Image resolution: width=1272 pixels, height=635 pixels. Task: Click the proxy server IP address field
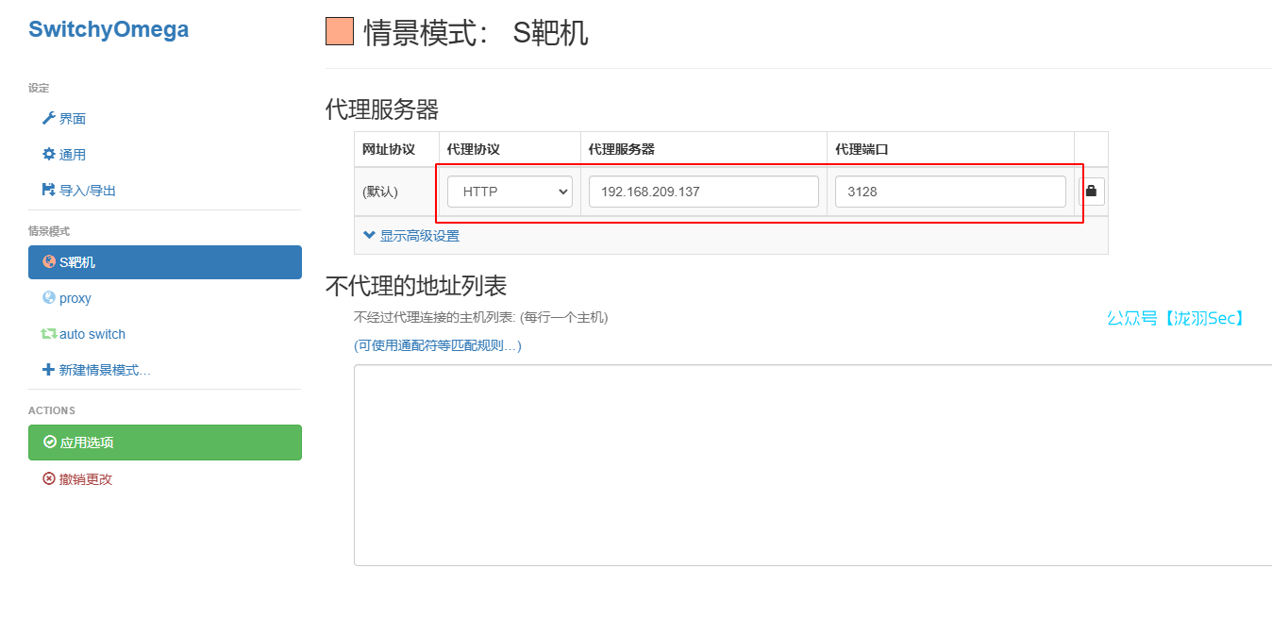(703, 192)
